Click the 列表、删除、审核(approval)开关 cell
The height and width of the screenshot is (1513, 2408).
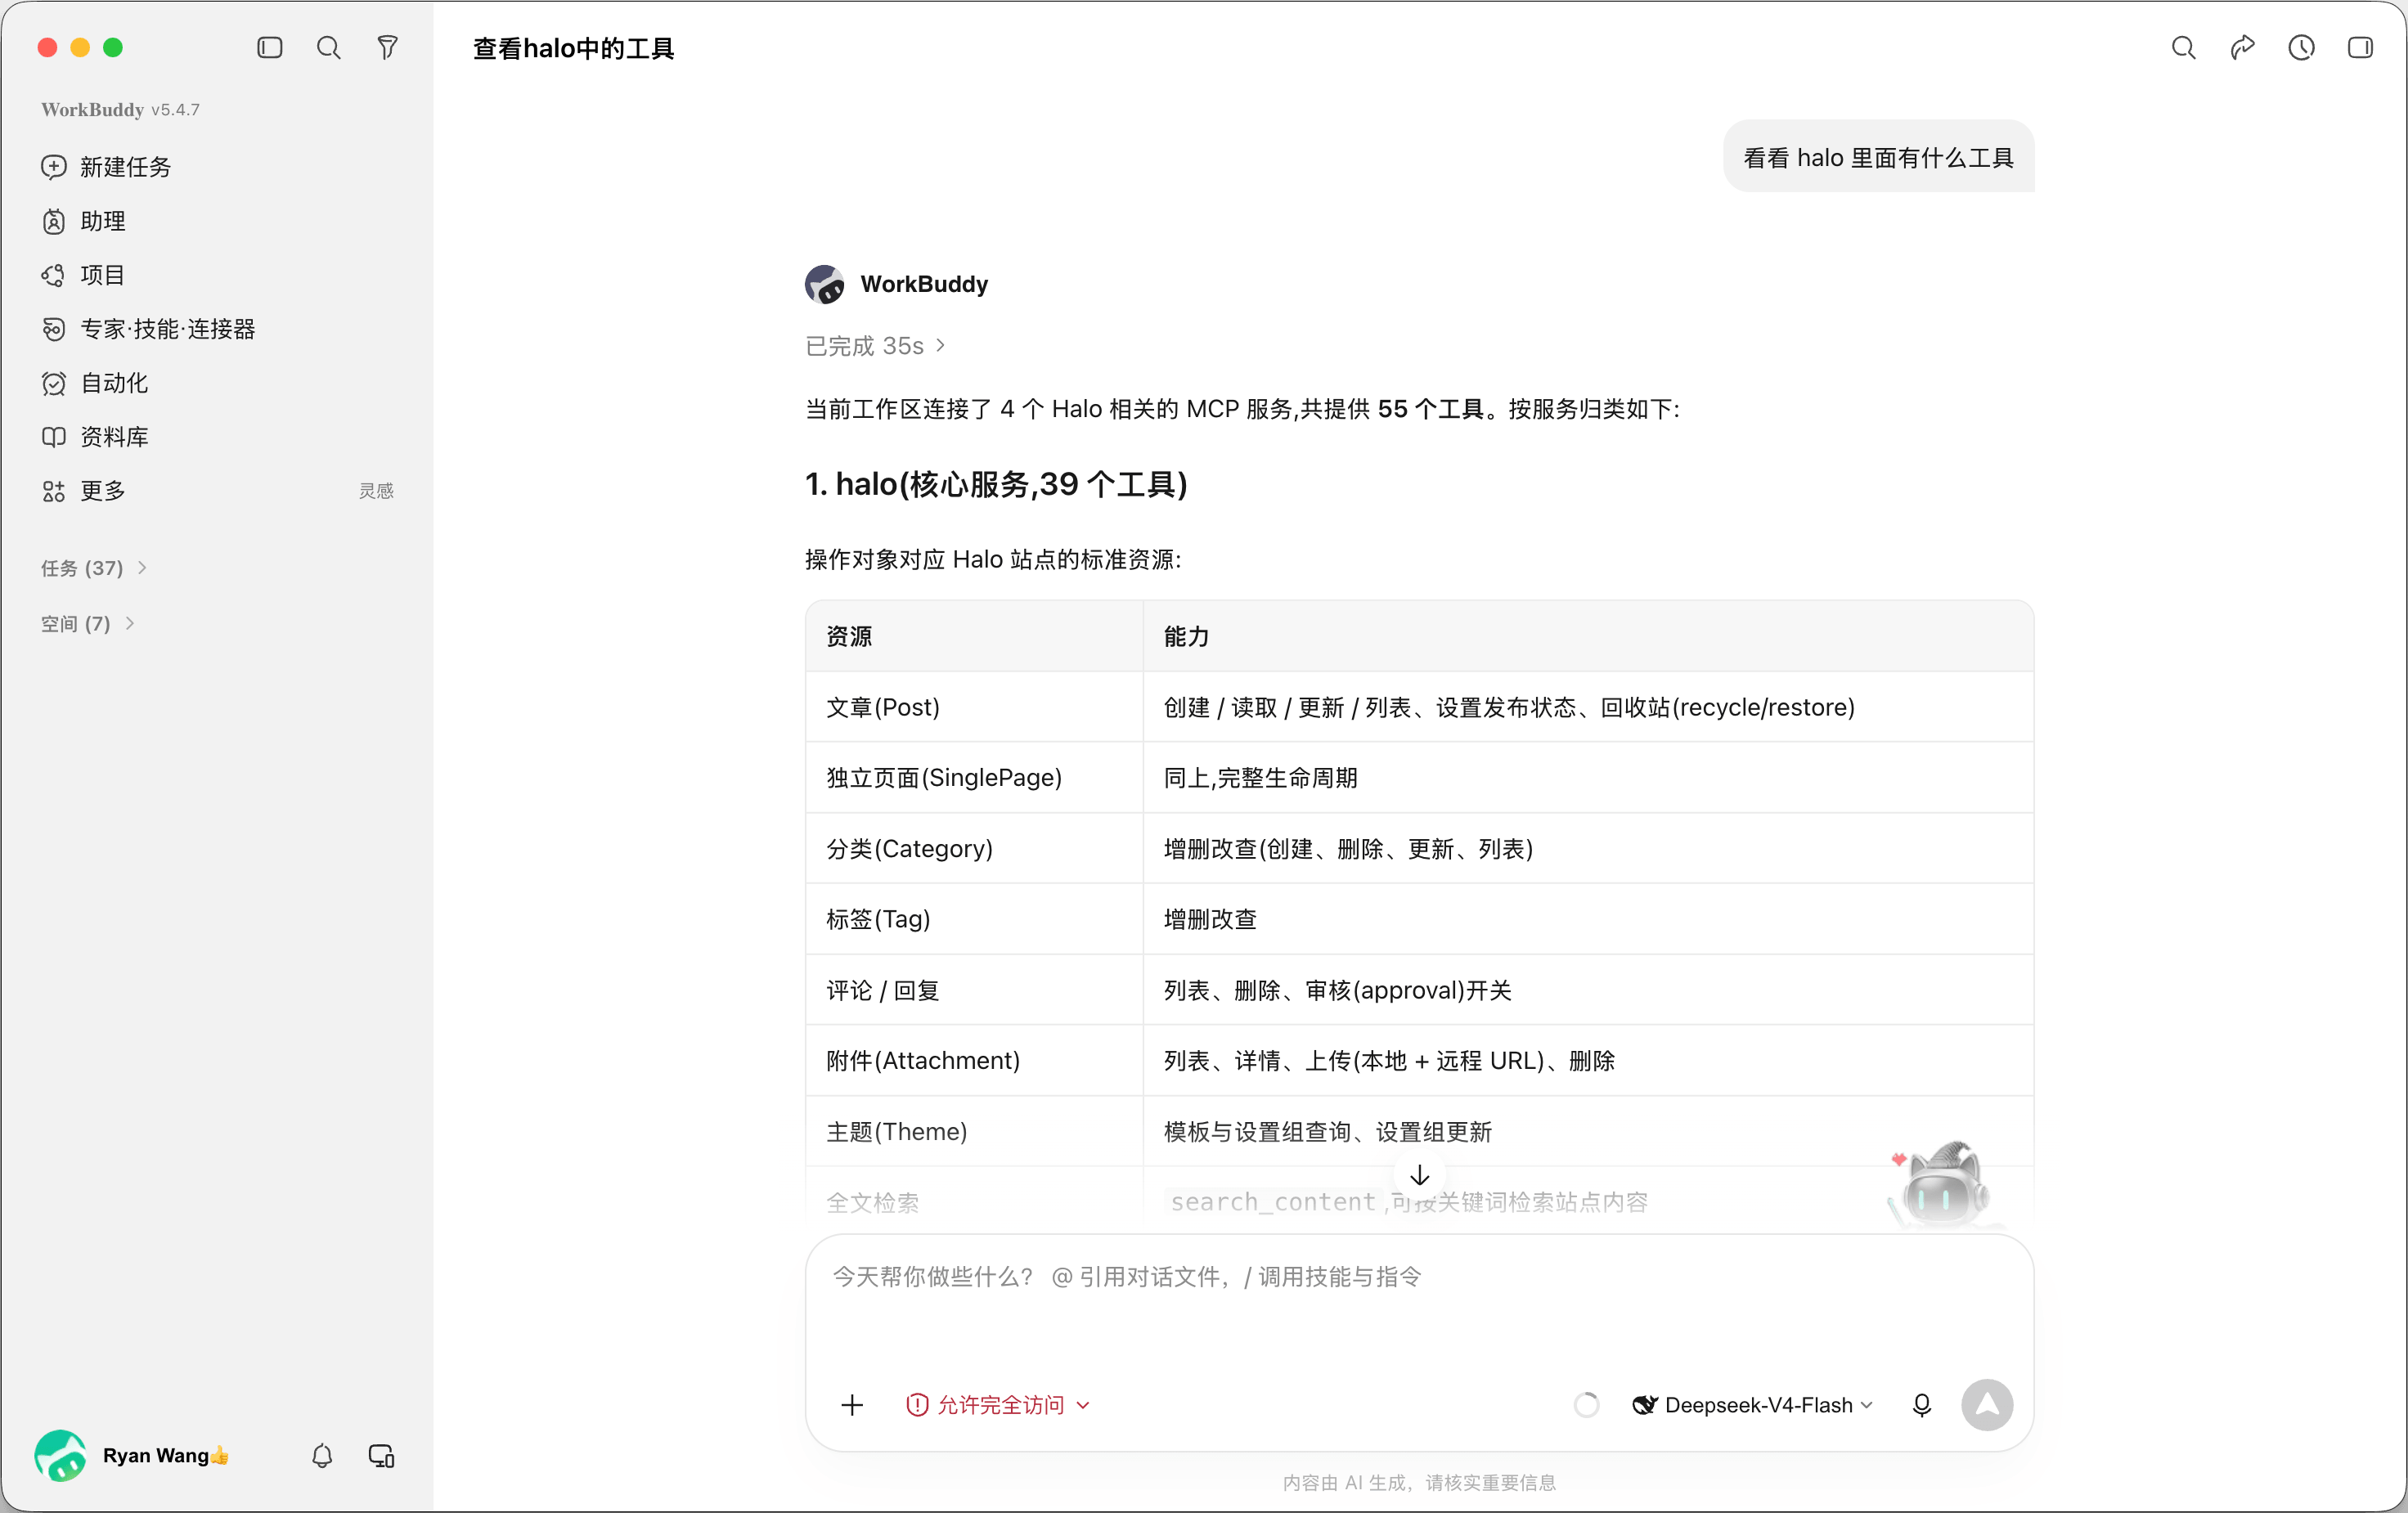[x=1588, y=990]
